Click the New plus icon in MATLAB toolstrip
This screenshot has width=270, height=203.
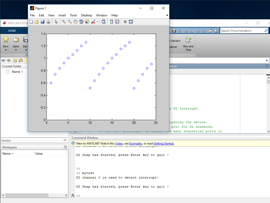(6, 39)
